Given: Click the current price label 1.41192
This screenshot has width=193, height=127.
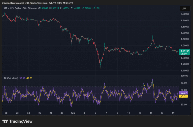Looking at the screenshot, I should pos(185,52).
